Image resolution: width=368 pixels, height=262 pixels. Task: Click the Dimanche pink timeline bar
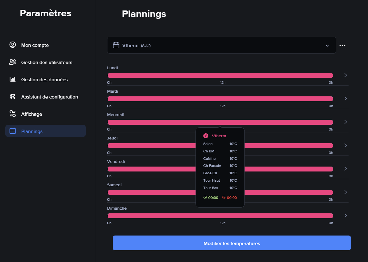click(220, 216)
